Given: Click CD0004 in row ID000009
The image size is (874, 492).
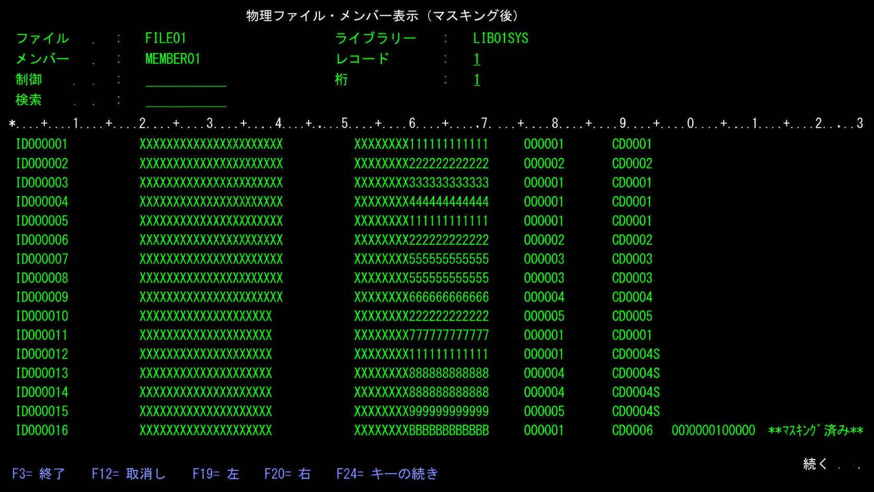Looking at the screenshot, I should click(632, 298).
